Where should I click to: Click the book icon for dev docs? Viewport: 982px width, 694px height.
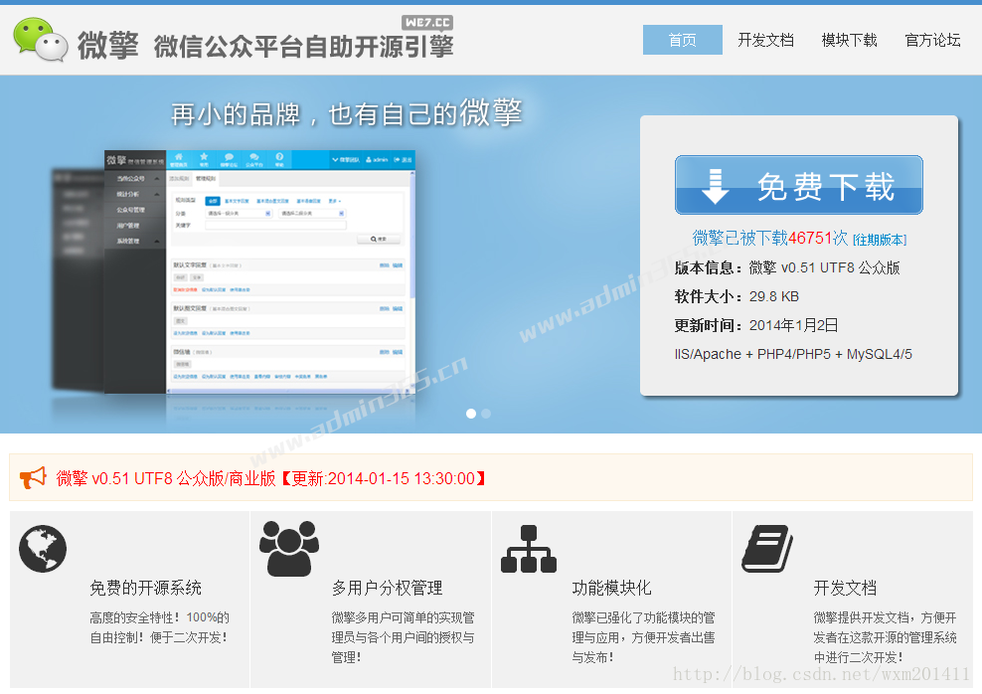(x=767, y=549)
